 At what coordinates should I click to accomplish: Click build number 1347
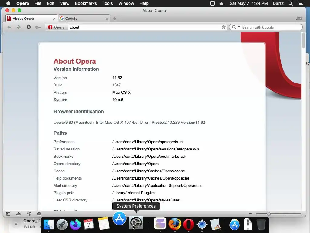click(117, 85)
